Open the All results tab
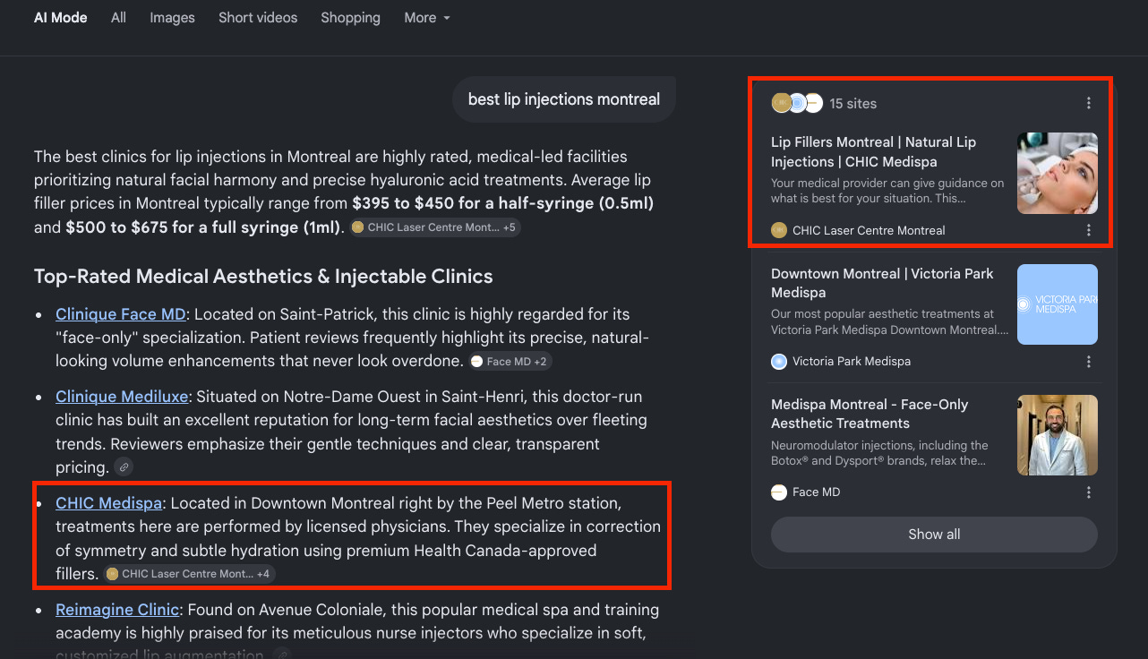Viewport: 1148px width, 659px height. 118,18
